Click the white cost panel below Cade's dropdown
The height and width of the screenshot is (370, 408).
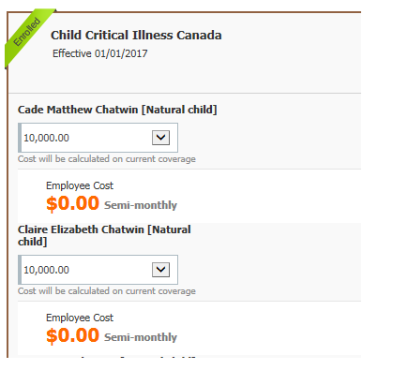click(189, 196)
